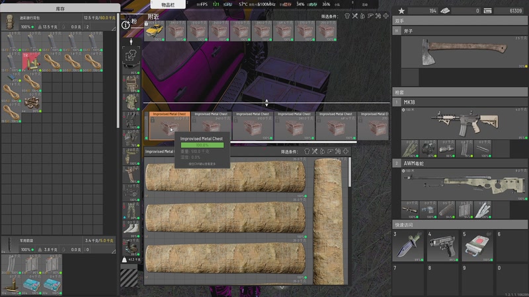Image resolution: width=529 pixels, height=297 pixels.
Task: Select the MK18 rifle weapon
Action: [x=464, y=123]
